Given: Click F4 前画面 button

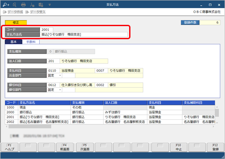Looking at the screenshot, I should point(65,147).
